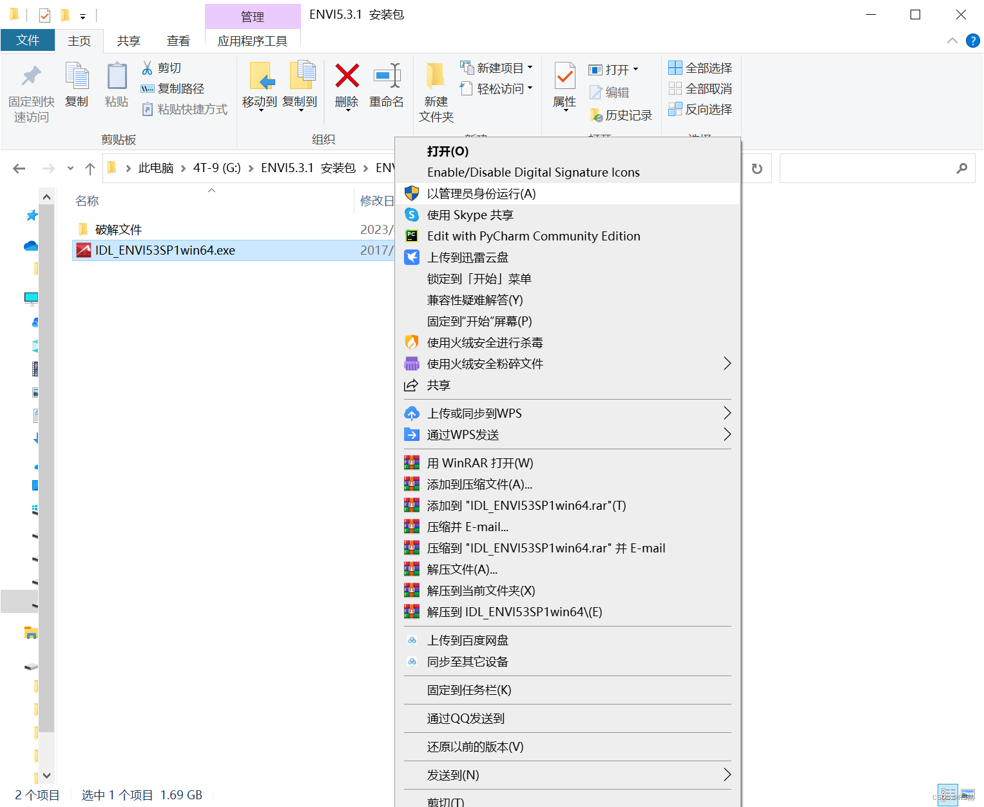The image size is (984, 807).
Task: Switch to large icons view in status bar
Action: pyautogui.click(x=967, y=795)
